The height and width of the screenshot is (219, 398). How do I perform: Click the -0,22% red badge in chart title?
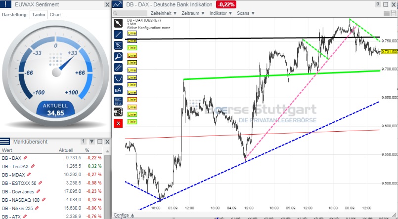click(x=226, y=4)
